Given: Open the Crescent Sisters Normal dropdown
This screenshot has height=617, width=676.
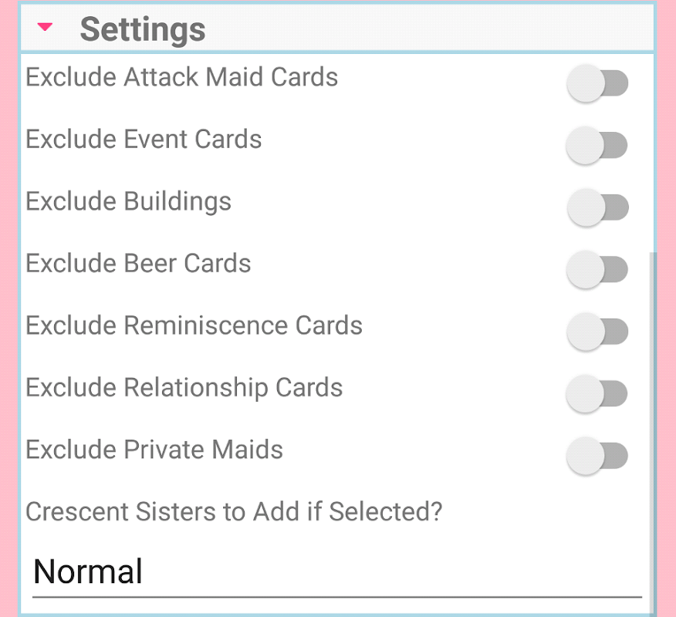Looking at the screenshot, I should 336,572.
